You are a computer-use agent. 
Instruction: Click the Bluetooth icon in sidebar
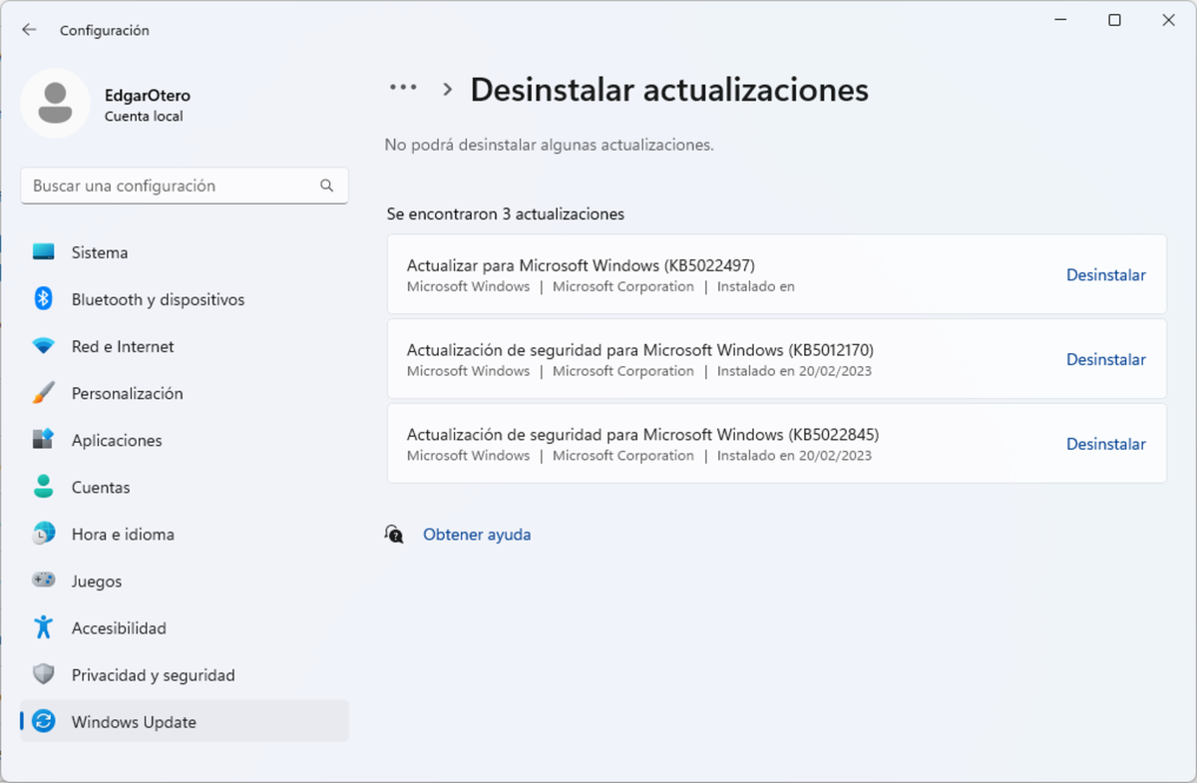tap(43, 299)
